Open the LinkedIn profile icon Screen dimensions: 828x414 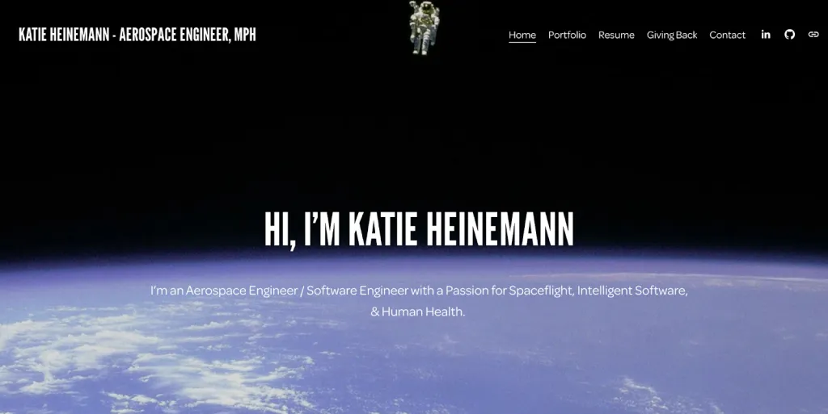[x=766, y=35]
